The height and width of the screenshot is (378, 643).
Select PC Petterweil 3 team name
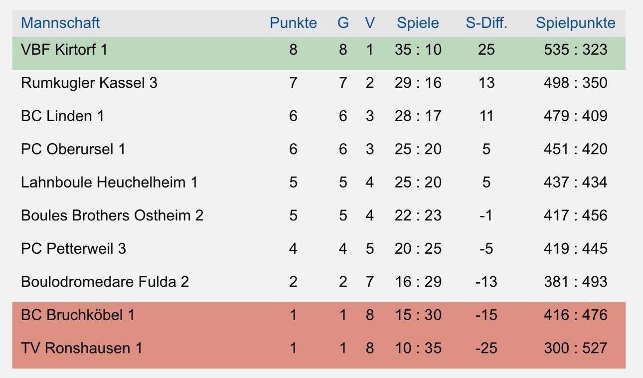73,248
